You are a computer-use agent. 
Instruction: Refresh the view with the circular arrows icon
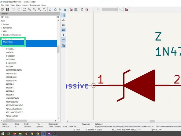pos(24,9)
